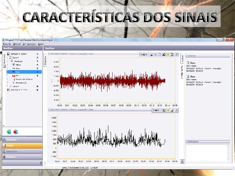
Task: Click the down scroll arrow below session tree
Action: pyautogui.click(x=4, y=125)
